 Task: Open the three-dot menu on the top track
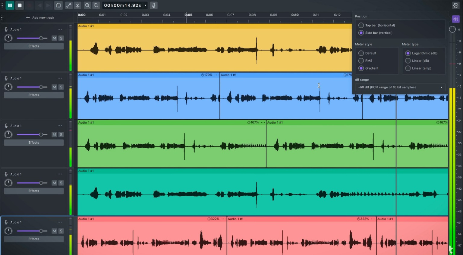[x=60, y=29]
